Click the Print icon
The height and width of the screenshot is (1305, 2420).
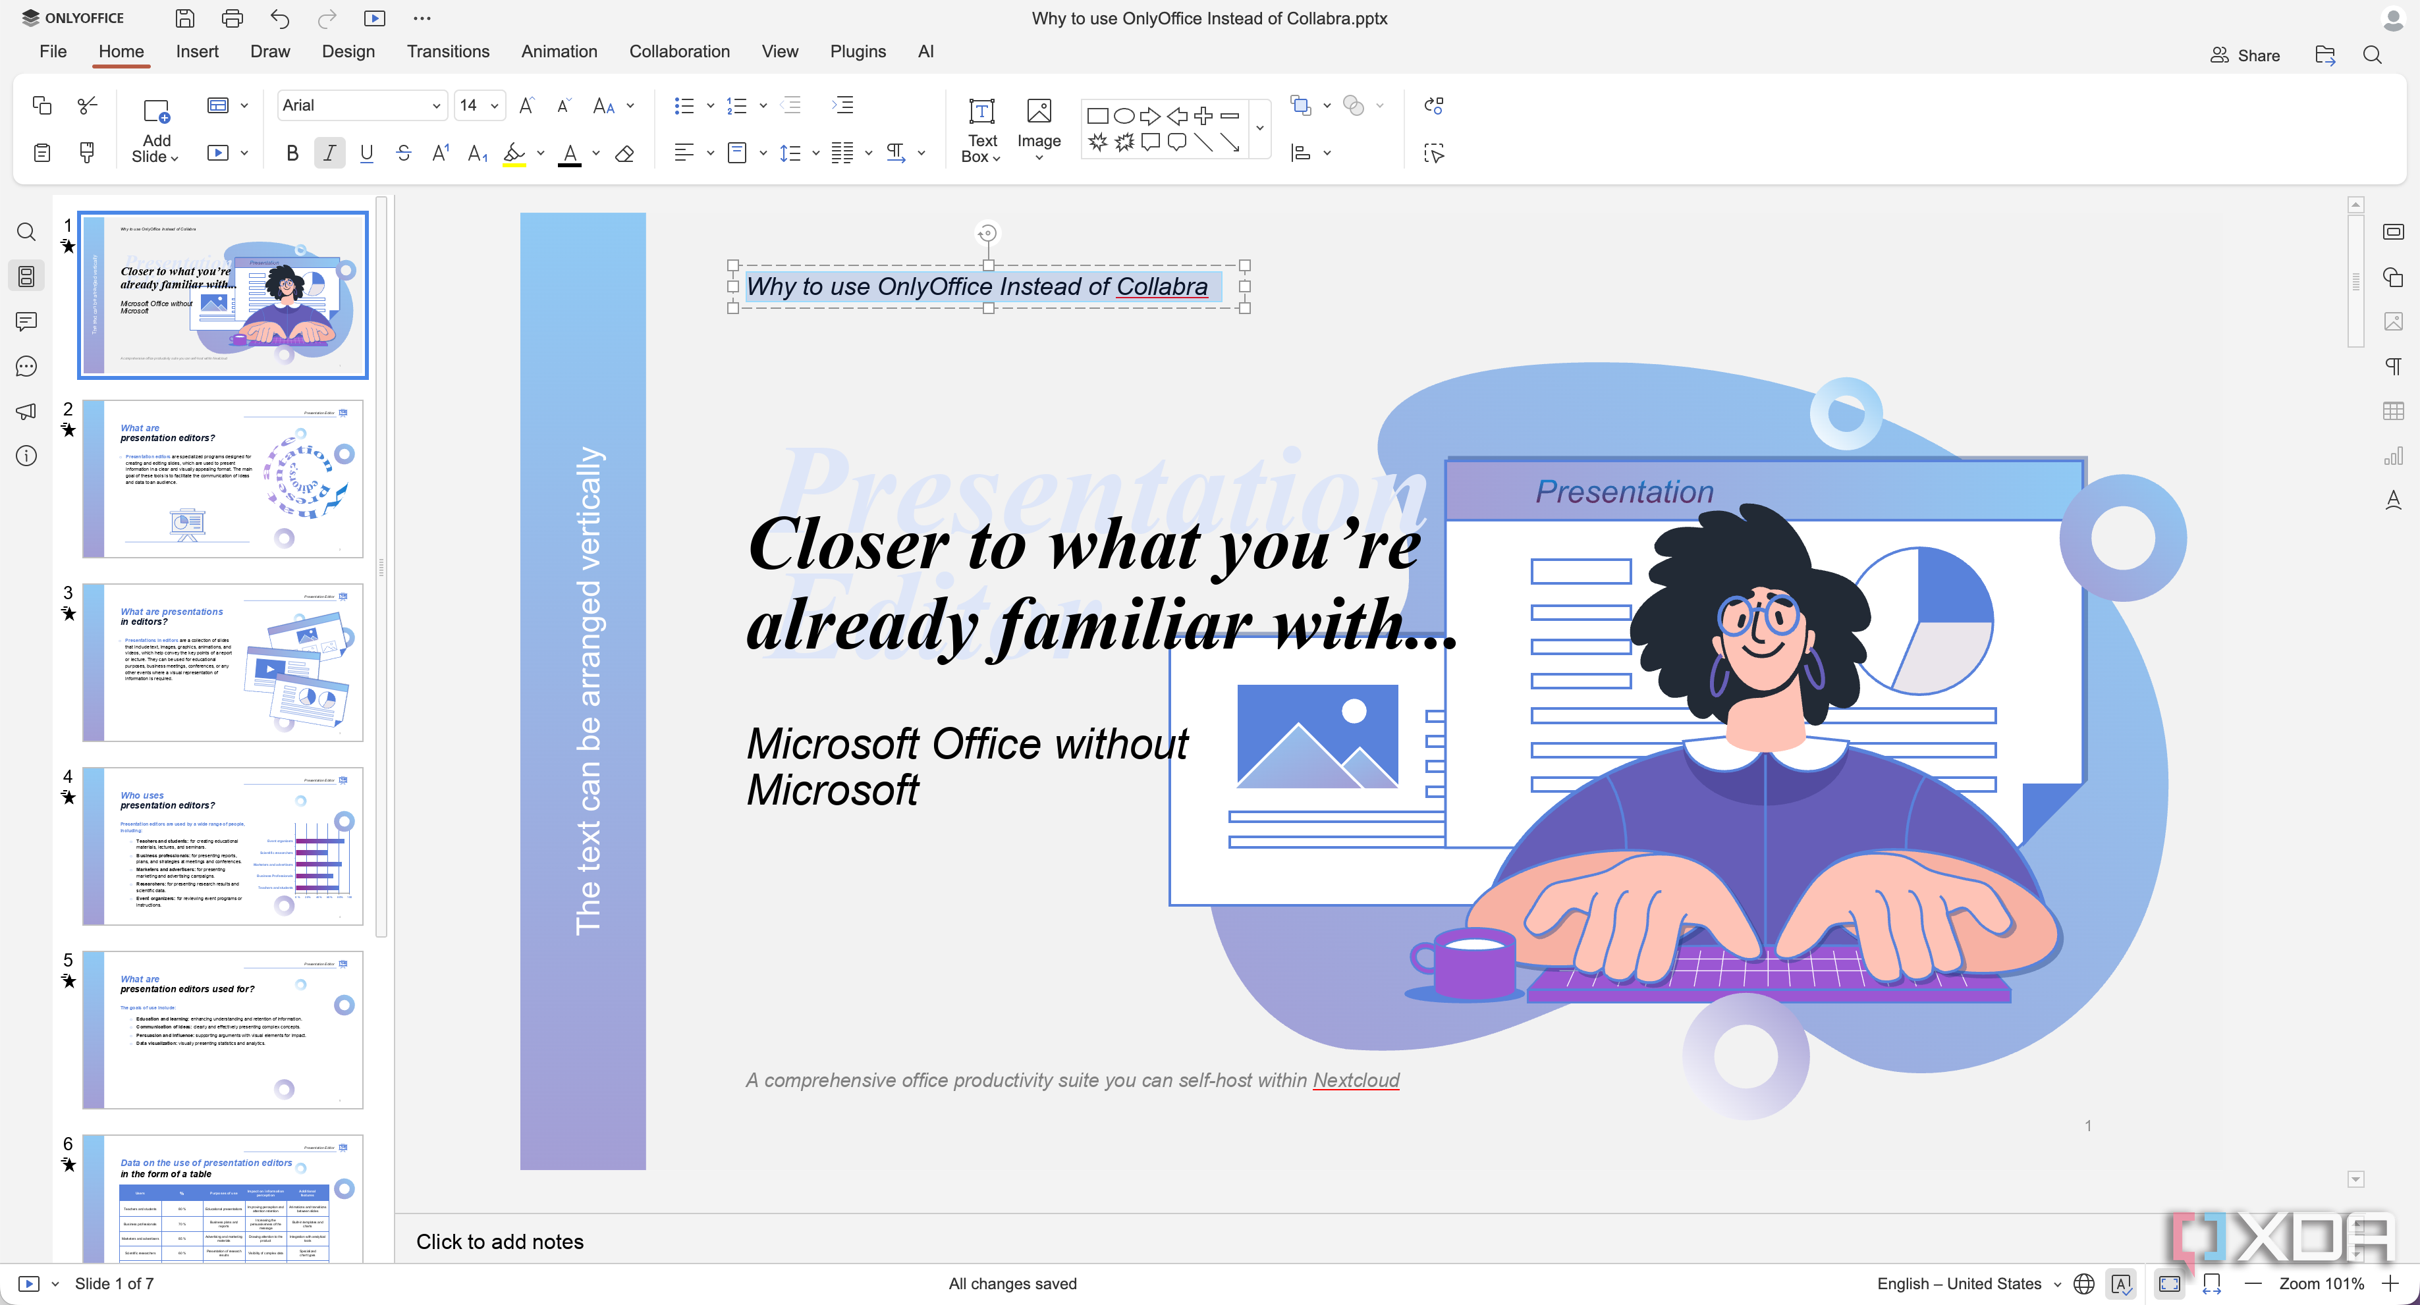(x=232, y=18)
